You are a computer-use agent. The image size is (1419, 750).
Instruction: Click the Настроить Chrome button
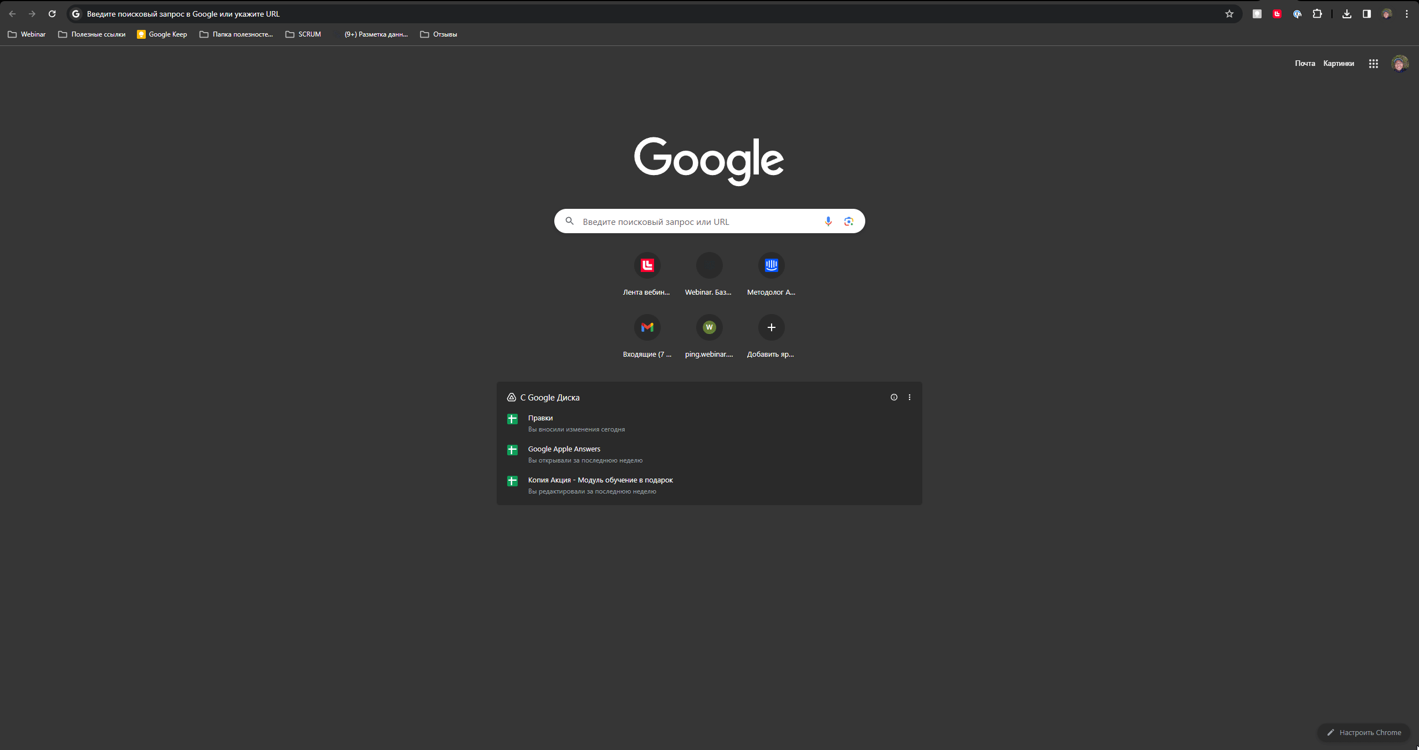point(1364,732)
